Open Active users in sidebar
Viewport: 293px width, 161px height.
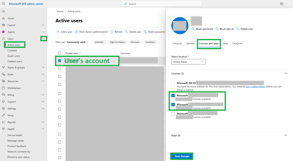(14, 45)
